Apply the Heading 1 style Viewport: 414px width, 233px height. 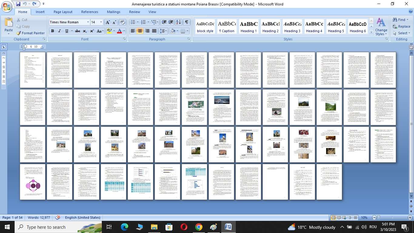pyautogui.click(x=249, y=27)
